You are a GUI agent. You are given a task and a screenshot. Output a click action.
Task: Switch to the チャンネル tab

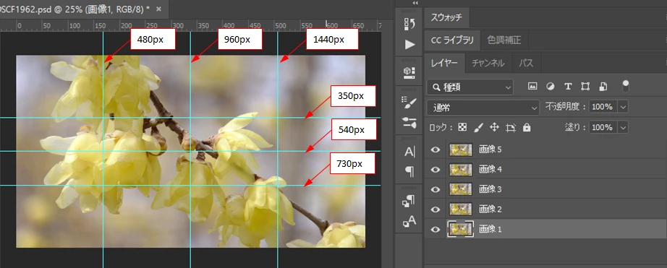(x=488, y=64)
